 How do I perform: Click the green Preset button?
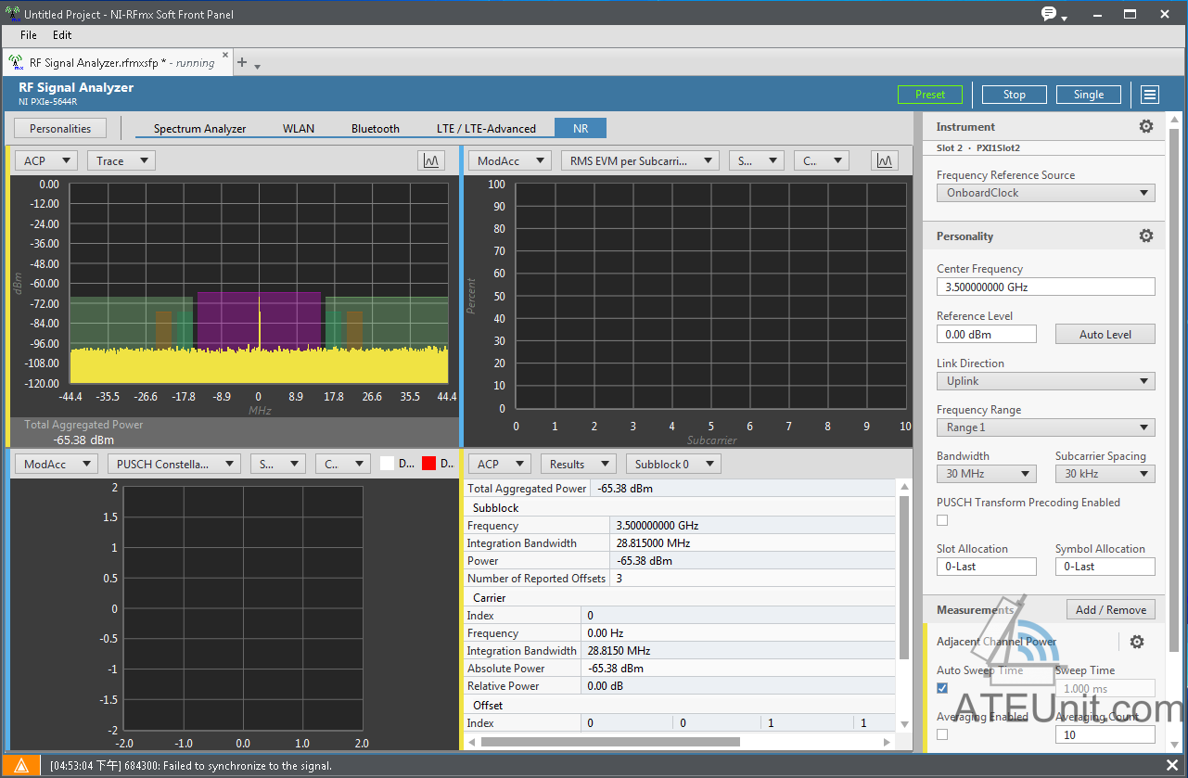point(930,95)
